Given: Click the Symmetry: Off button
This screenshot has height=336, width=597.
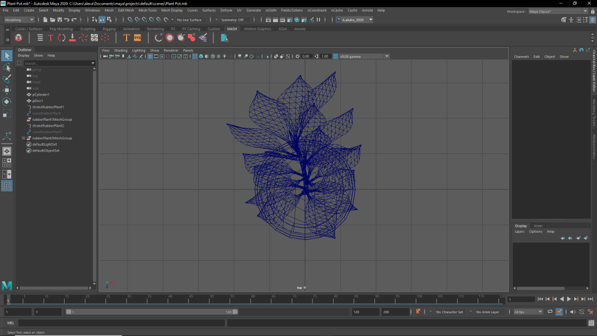Looking at the screenshot, I should [233, 20].
